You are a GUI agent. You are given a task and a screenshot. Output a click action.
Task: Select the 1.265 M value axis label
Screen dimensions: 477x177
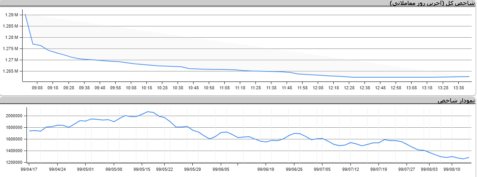[12, 71]
